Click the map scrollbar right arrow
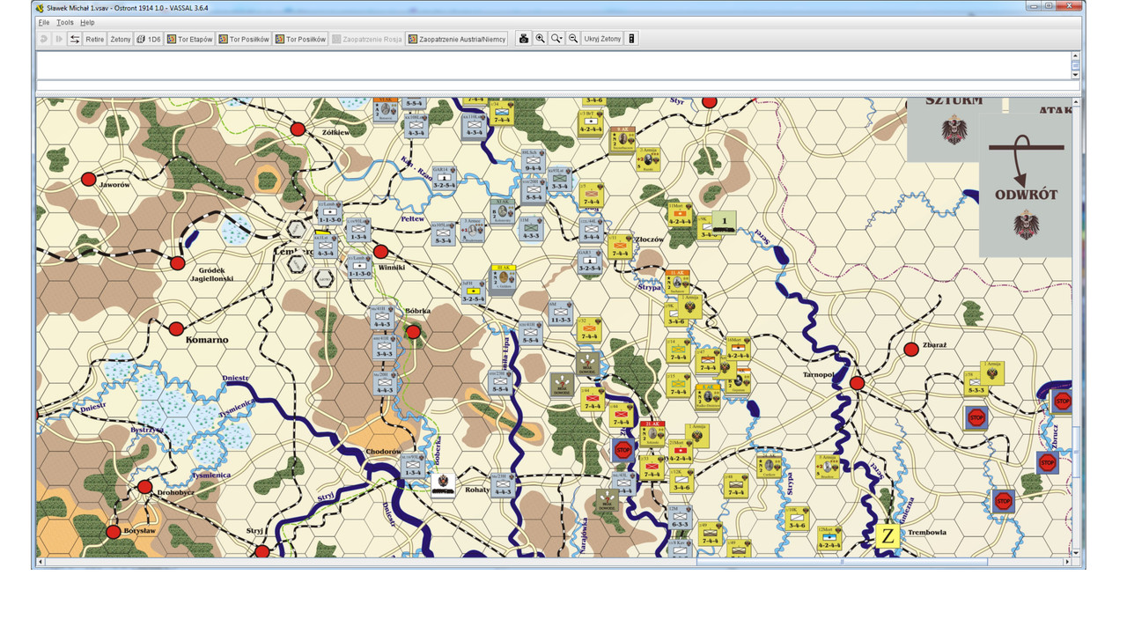 (x=1067, y=562)
